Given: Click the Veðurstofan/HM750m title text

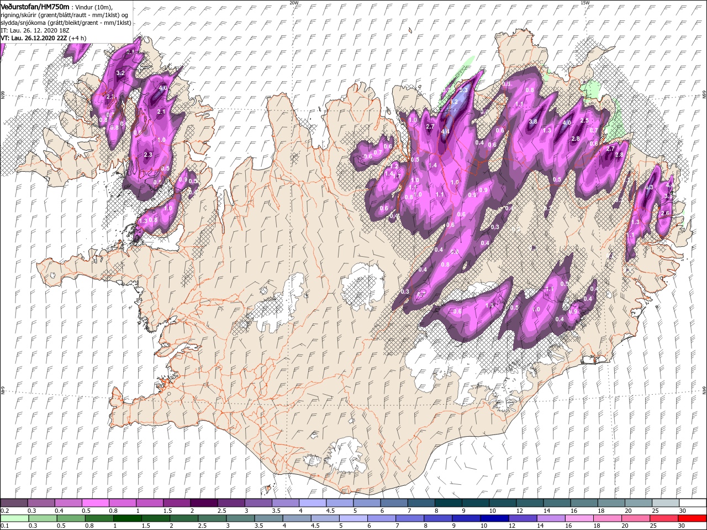Looking at the screenshot, I should point(35,7).
